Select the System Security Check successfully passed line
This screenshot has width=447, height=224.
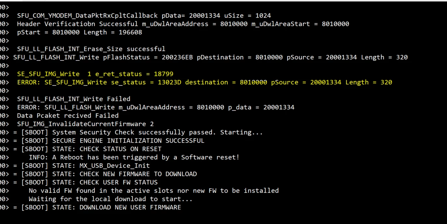[x=138, y=132]
